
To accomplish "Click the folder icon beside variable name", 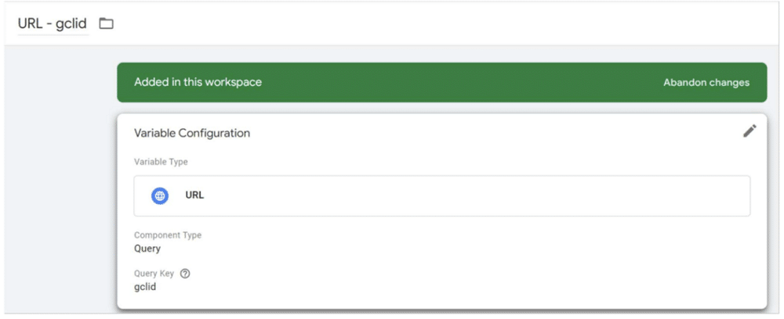I will tap(106, 23).
